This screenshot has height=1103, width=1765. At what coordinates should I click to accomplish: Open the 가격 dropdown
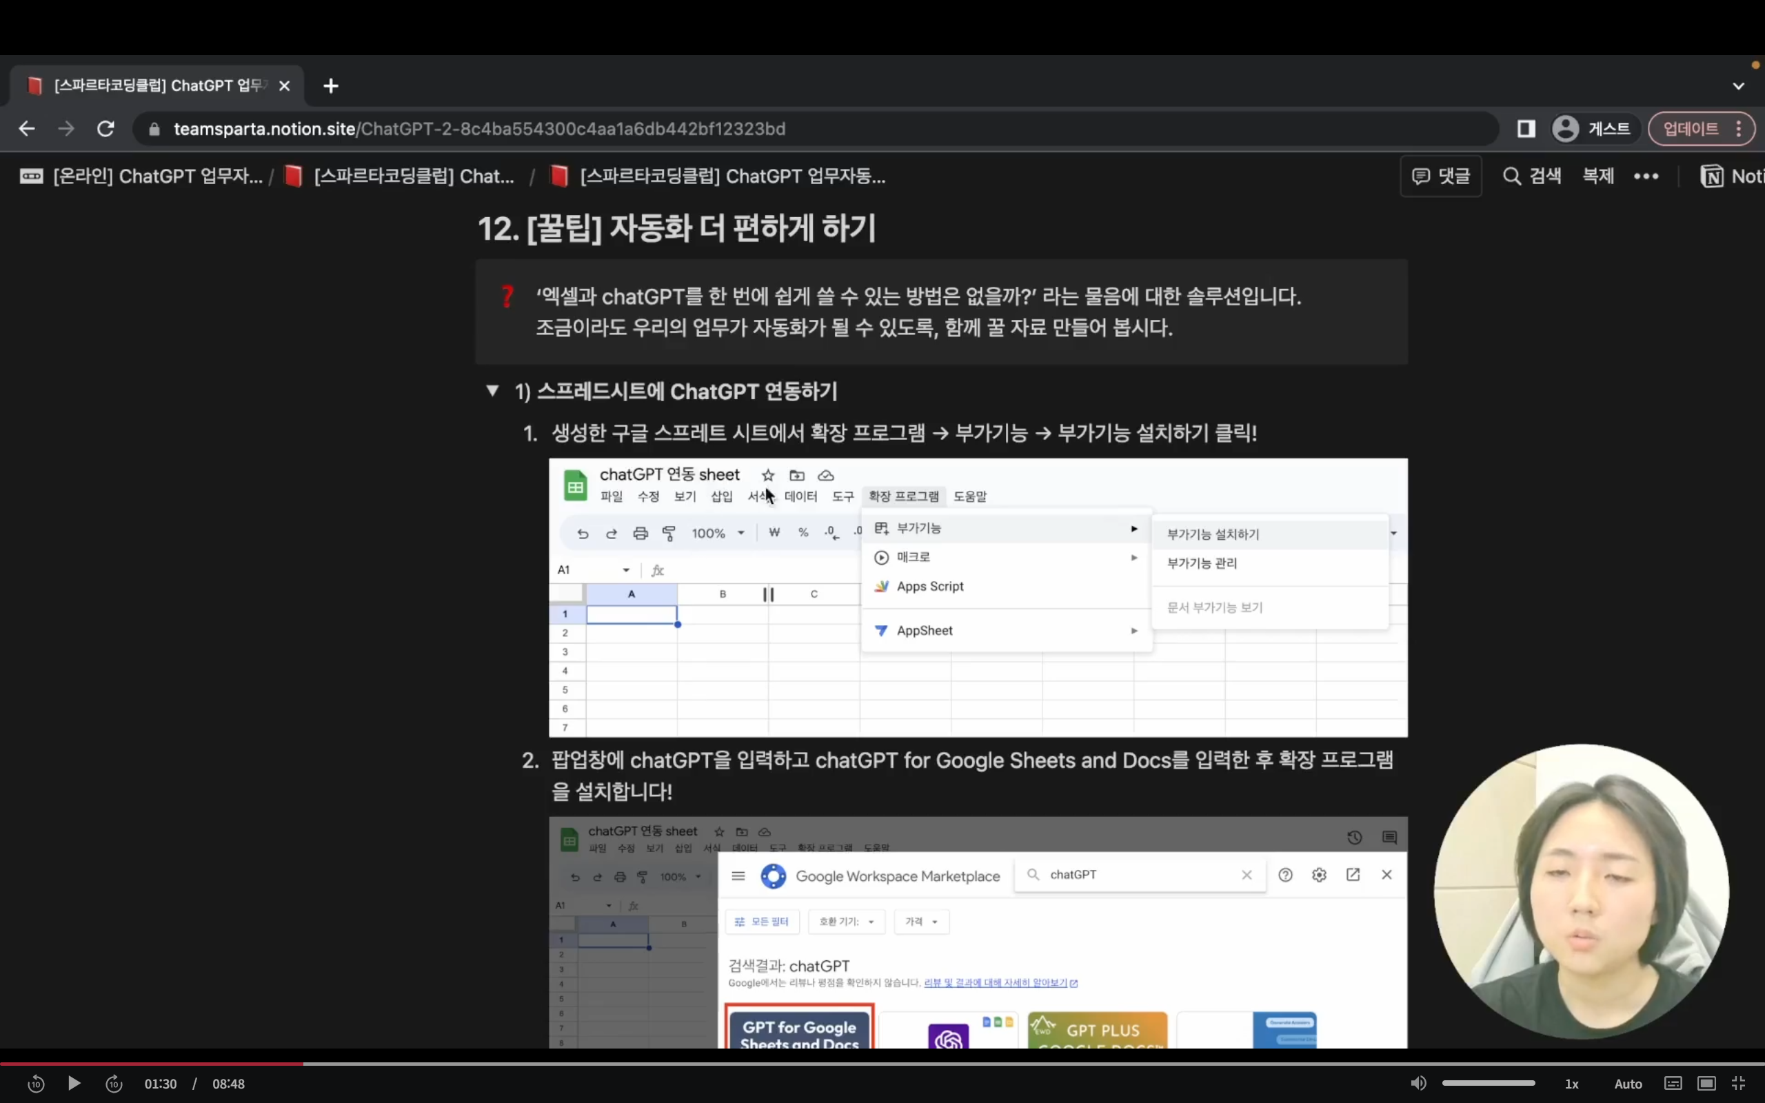(x=921, y=922)
